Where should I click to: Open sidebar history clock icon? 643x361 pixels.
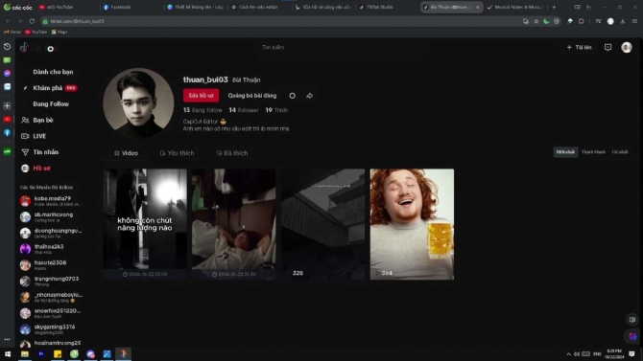pyautogui.click(x=7, y=47)
